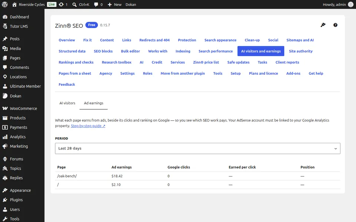Click the Dokan icon in the sidebar
The width and height of the screenshot is (356, 222).
5,96
